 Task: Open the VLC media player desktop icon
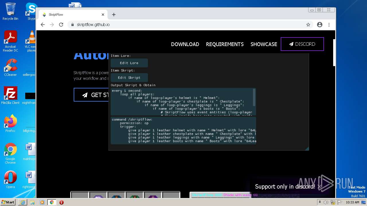30,41
